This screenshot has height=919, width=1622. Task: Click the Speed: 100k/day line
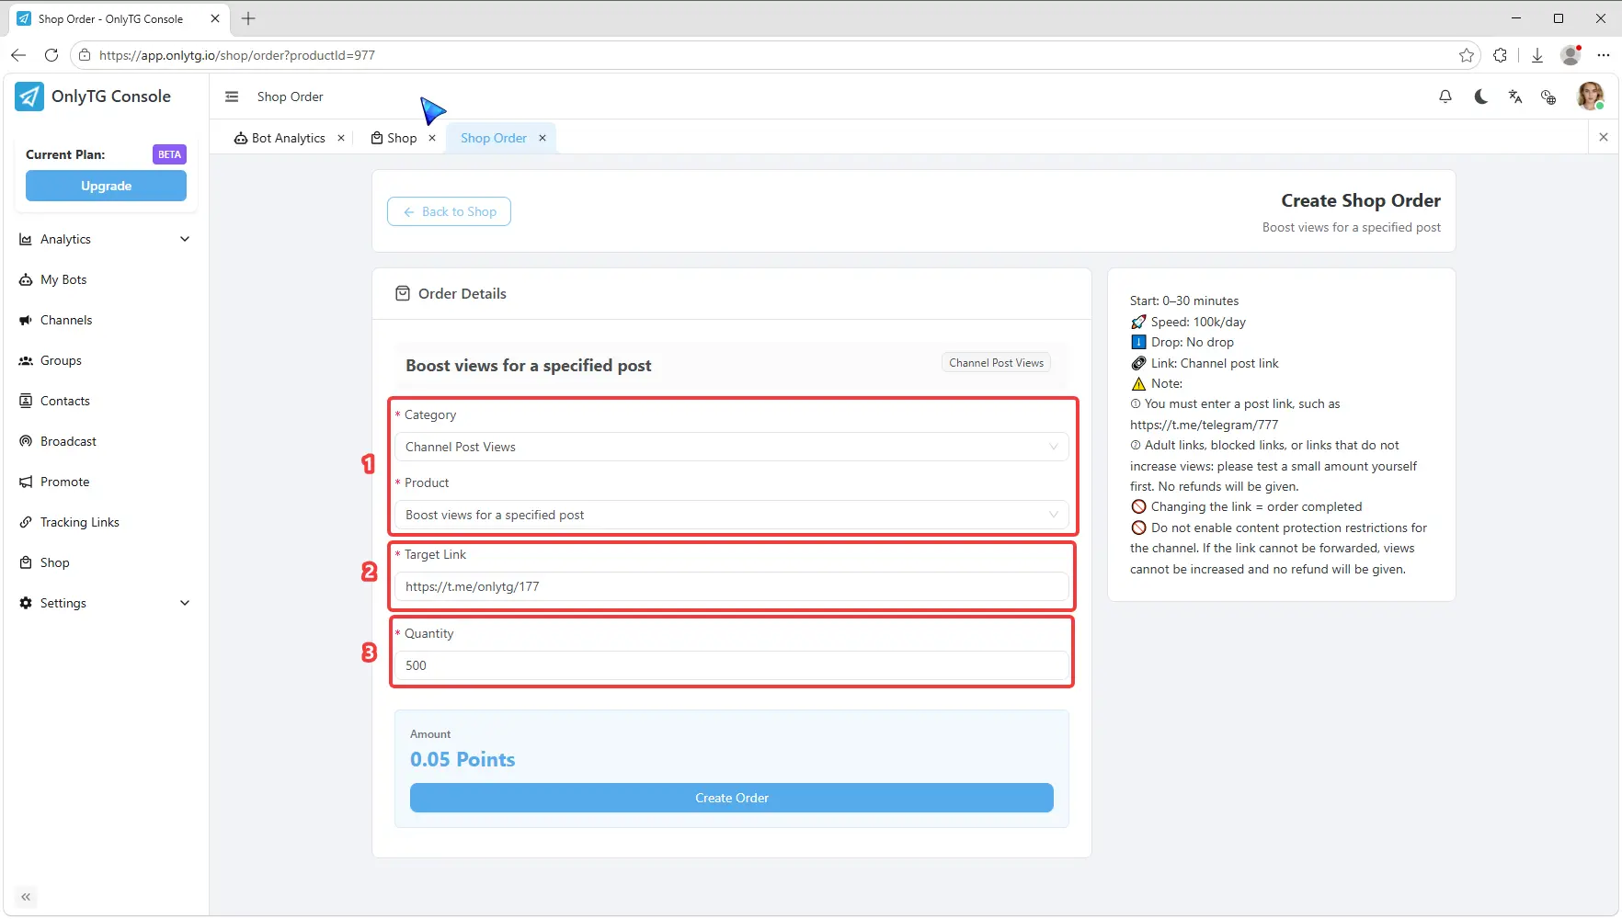pos(1188,322)
